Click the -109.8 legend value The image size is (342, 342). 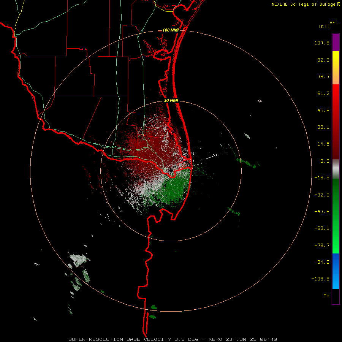coord(320,279)
